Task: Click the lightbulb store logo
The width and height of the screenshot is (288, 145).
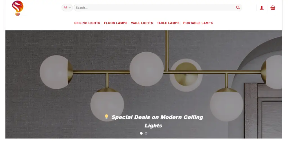Action: pos(18,8)
